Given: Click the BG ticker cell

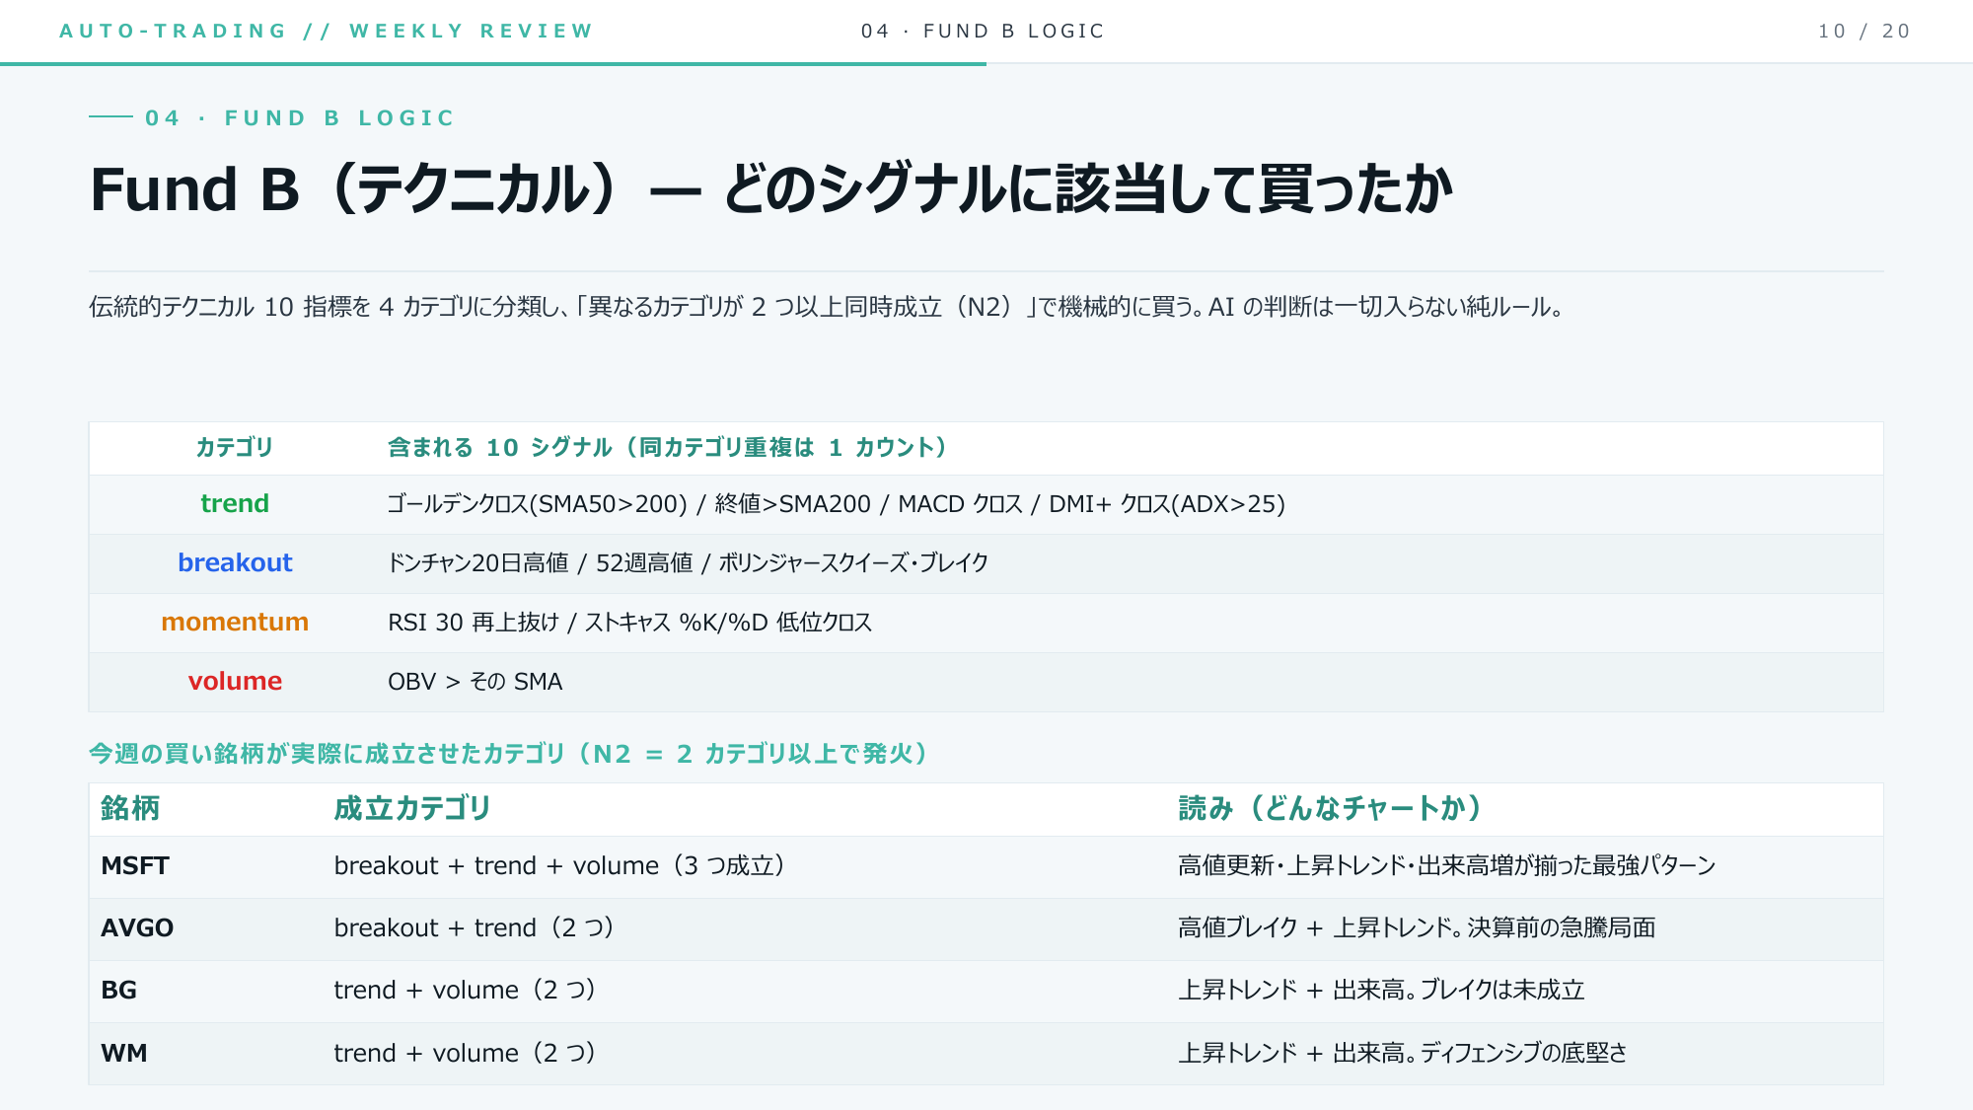Looking at the screenshot, I should [x=118, y=991].
